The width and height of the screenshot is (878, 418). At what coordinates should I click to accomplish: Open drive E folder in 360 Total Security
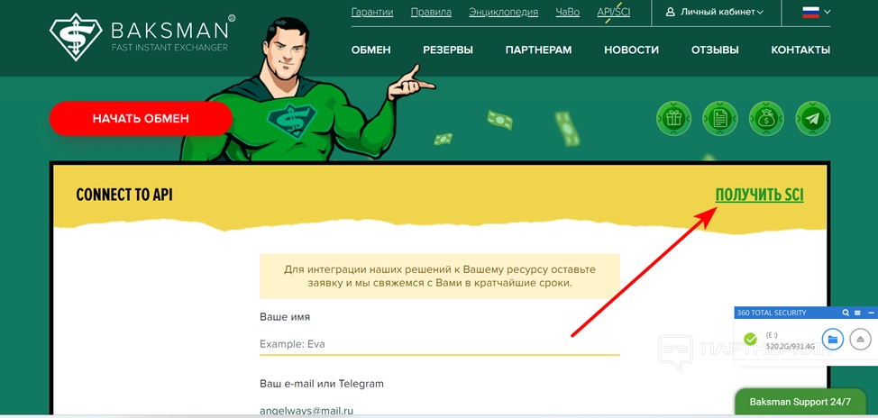(x=833, y=339)
